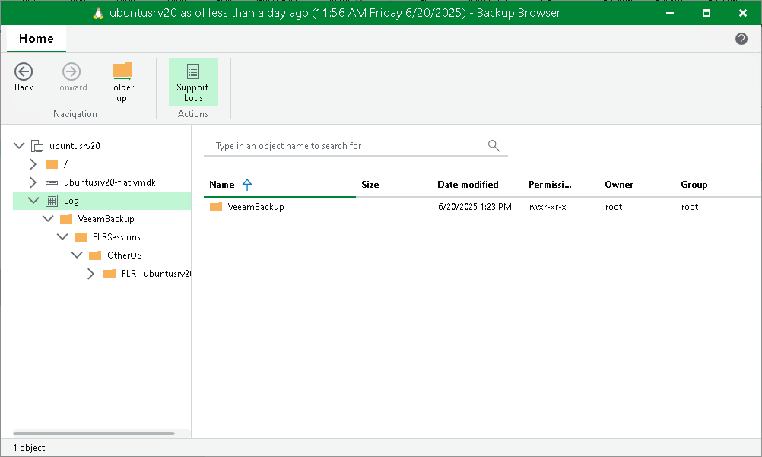The image size is (762, 457).
Task: Close the Backup Browser window
Action: tap(742, 13)
